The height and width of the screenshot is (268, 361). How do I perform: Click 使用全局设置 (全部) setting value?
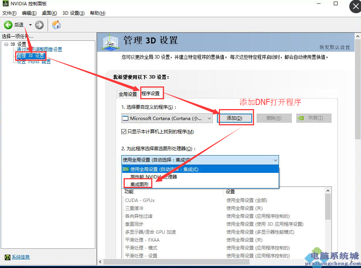(246, 200)
